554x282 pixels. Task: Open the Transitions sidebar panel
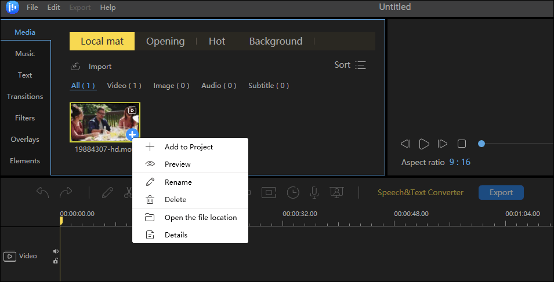pos(25,97)
